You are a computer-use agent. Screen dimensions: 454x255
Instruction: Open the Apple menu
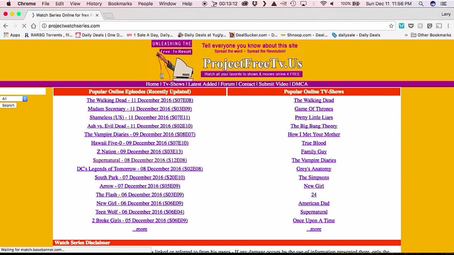pyautogui.click(x=9, y=4)
